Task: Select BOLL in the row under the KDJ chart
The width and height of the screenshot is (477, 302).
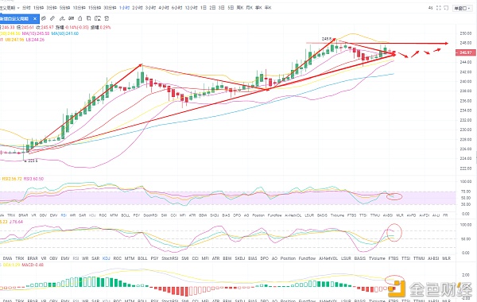Action: pyautogui.click(x=142, y=258)
